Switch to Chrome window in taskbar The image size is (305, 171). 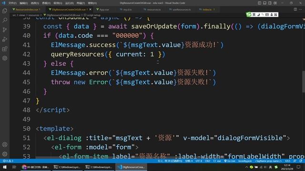[x=35, y=167]
